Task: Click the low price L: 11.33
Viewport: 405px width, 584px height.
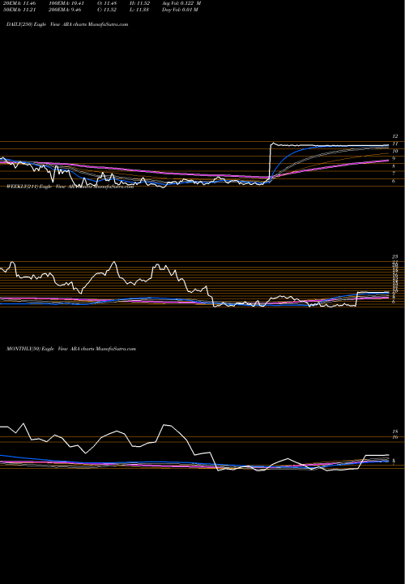Action: 139,10
